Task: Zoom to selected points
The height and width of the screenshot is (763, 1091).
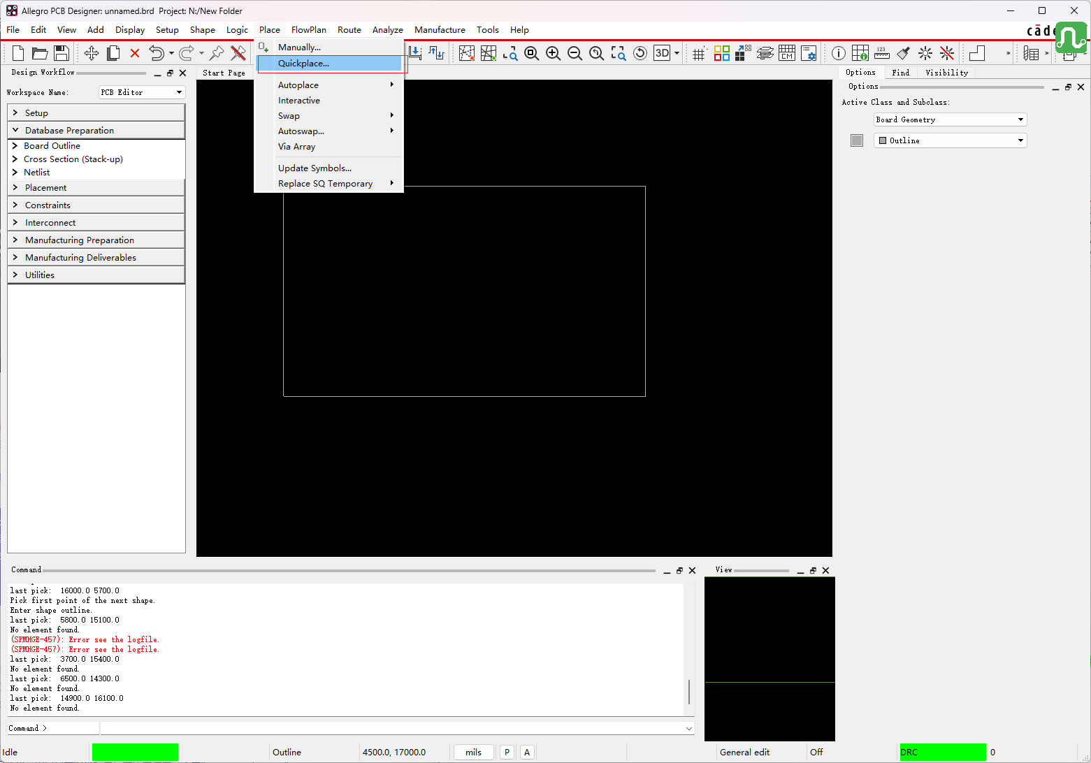Action: (510, 53)
